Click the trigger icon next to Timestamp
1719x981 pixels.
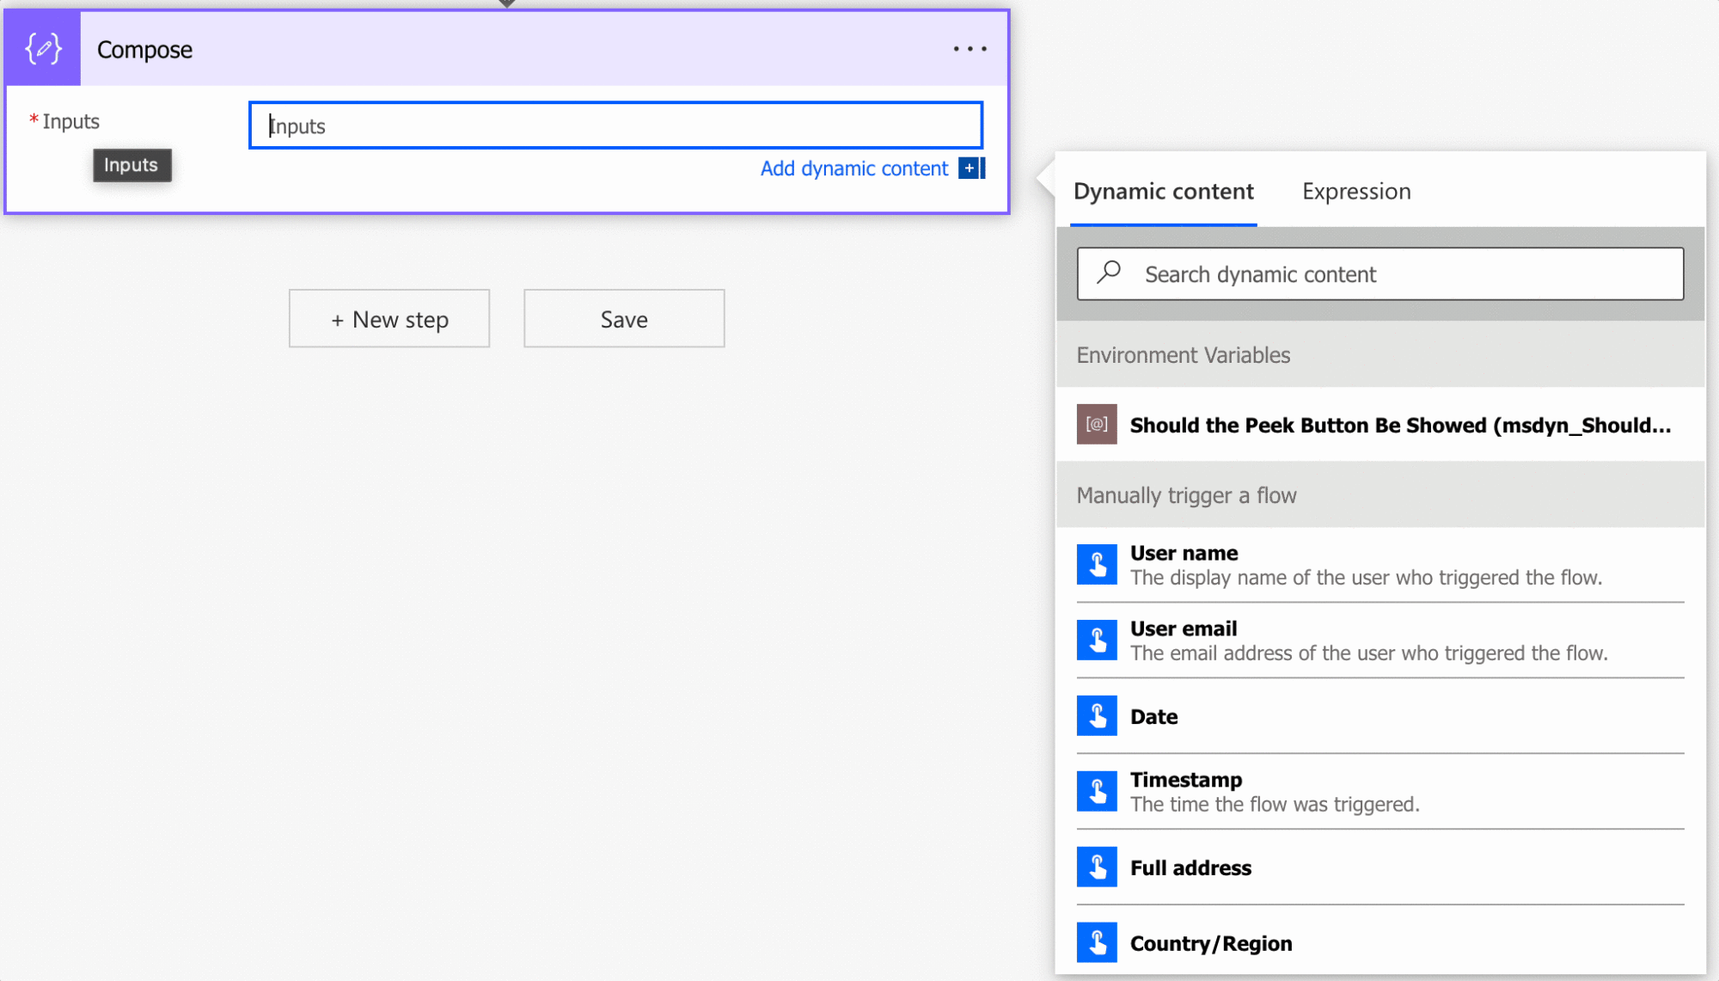(x=1097, y=791)
